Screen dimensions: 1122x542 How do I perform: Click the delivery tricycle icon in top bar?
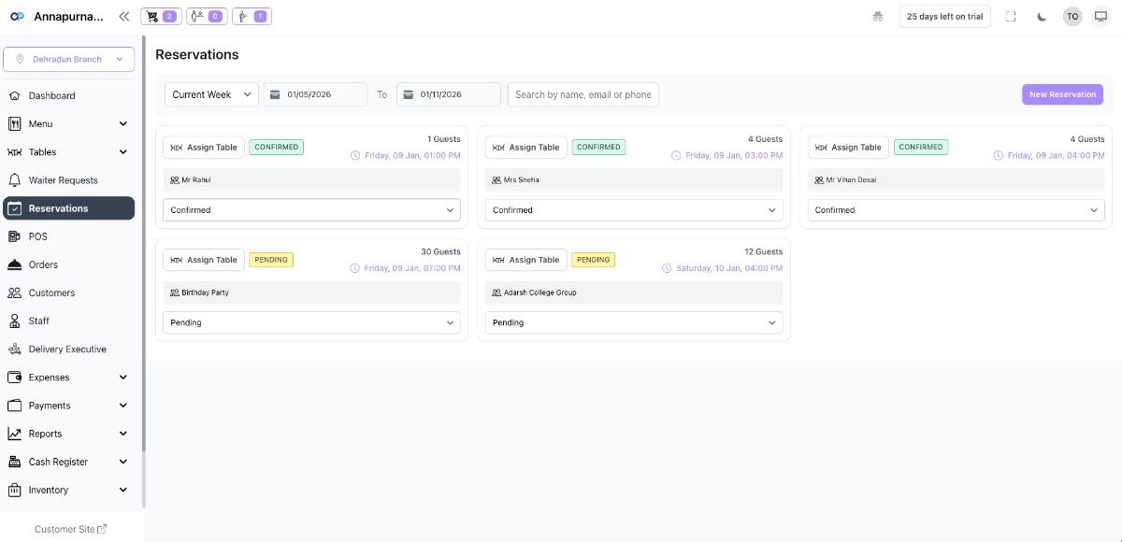click(877, 16)
